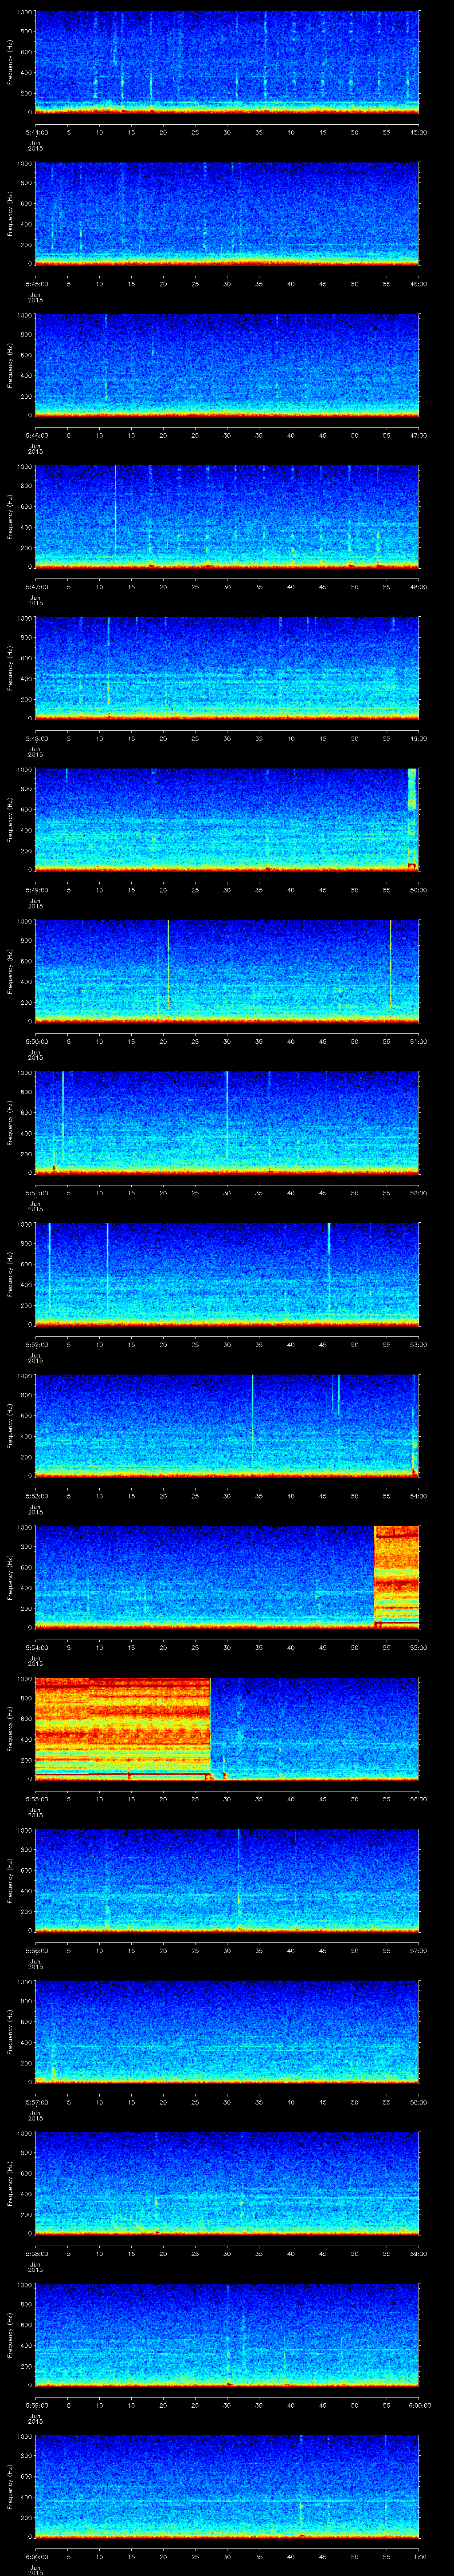Click the spectrogram panel starting at 5:58:00
Screen dimensions: 454x2576
[x=227, y=2183]
